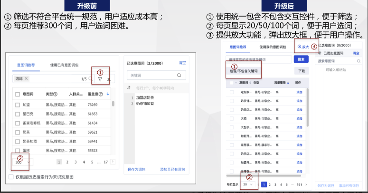Screen dimensions: 368x193
Task: Focus the 关键词 input field
Action: pos(156,75)
